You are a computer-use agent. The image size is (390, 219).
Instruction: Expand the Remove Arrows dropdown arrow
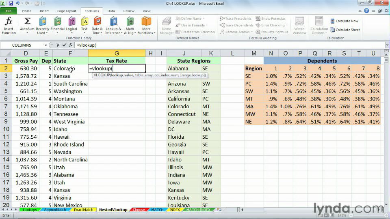click(x=252, y=32)
